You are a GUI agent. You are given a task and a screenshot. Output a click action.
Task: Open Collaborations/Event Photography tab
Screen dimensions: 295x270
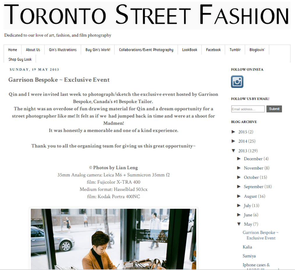pos(146,50)
